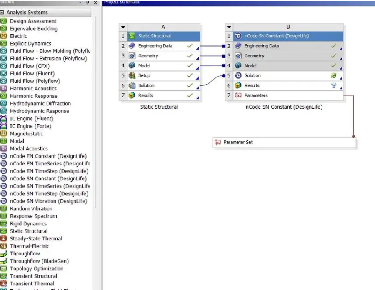Choose nCode SN Vibration (DesignLife) in toolbox

point(48,201)
